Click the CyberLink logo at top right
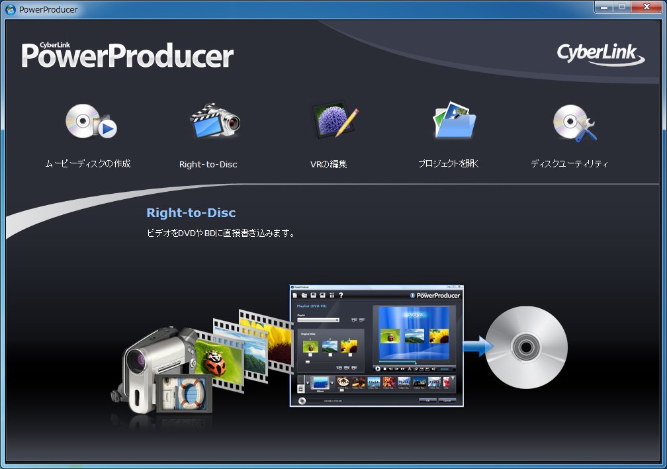 pyautogui.click(x=601, y=54)
